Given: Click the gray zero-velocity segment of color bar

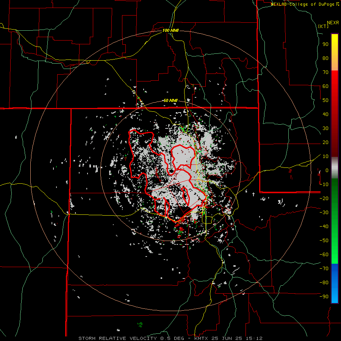Looking at the screenshot, I should pos(335,168).
